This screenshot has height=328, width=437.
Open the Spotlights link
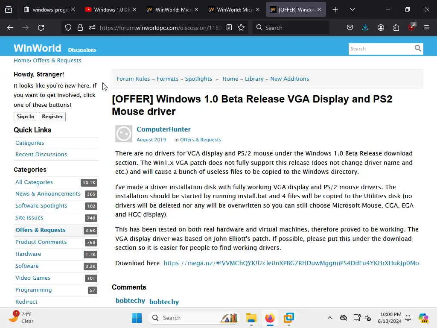click(x=198, y=79)
